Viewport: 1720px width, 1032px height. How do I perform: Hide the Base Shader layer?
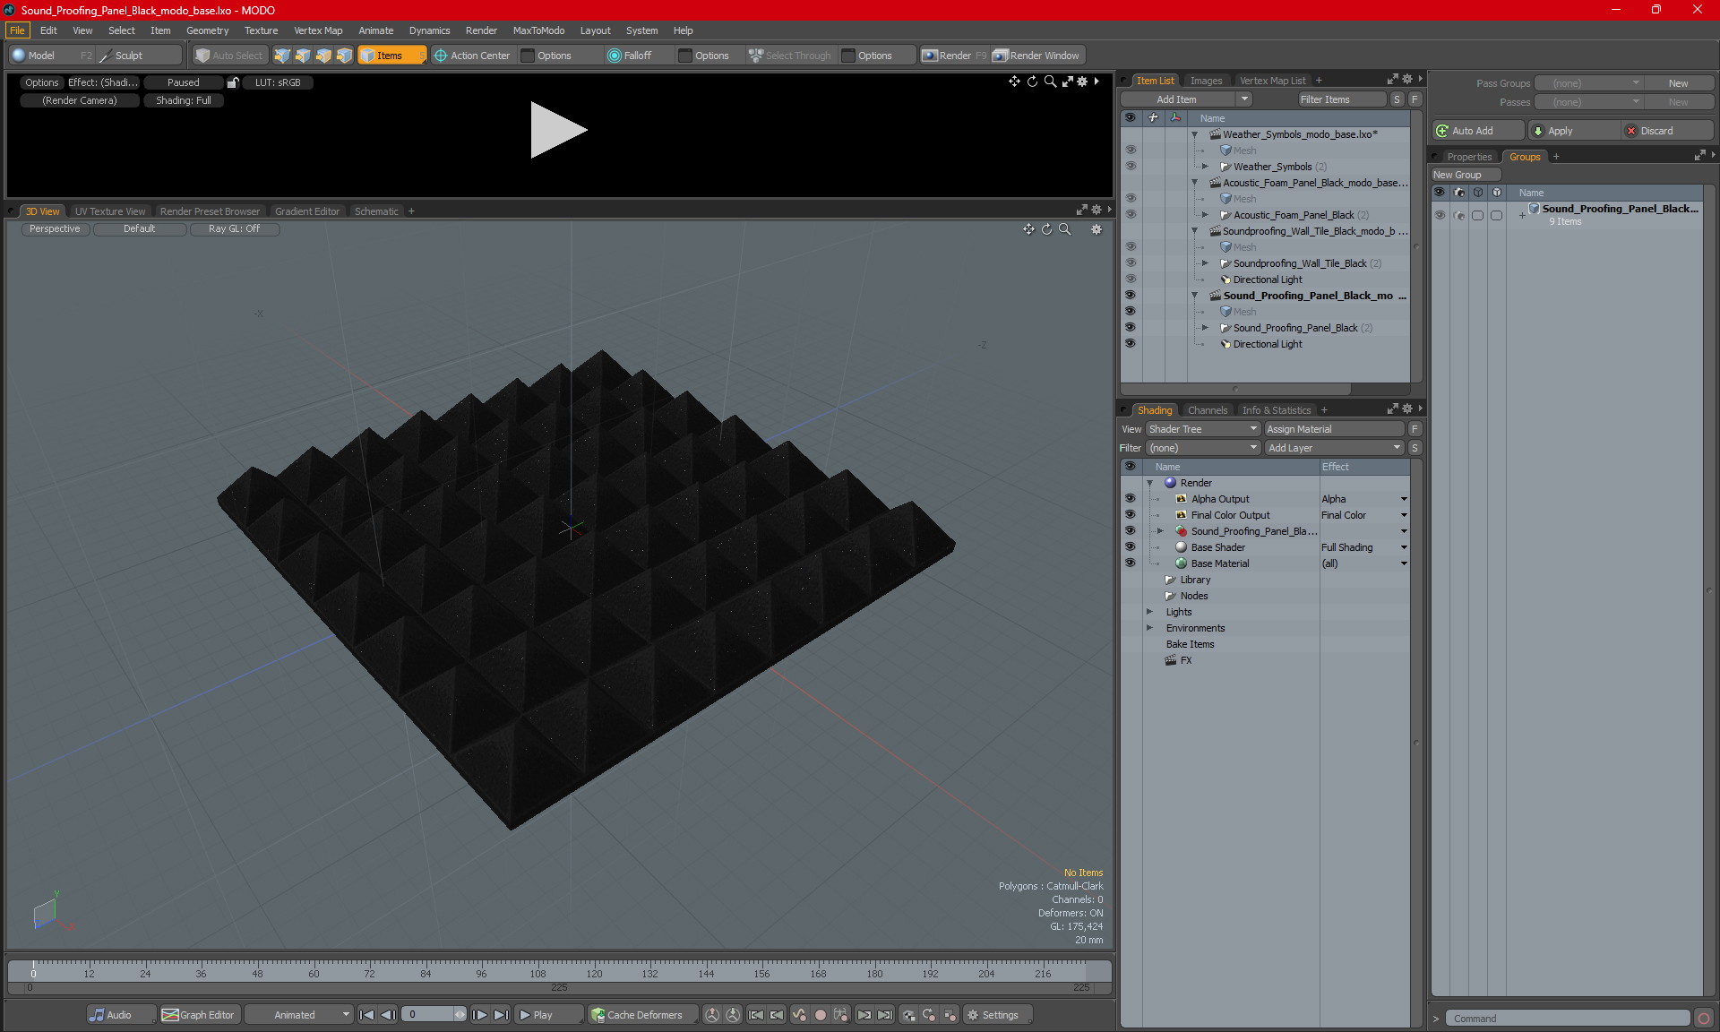click(x=1131, y=547)
